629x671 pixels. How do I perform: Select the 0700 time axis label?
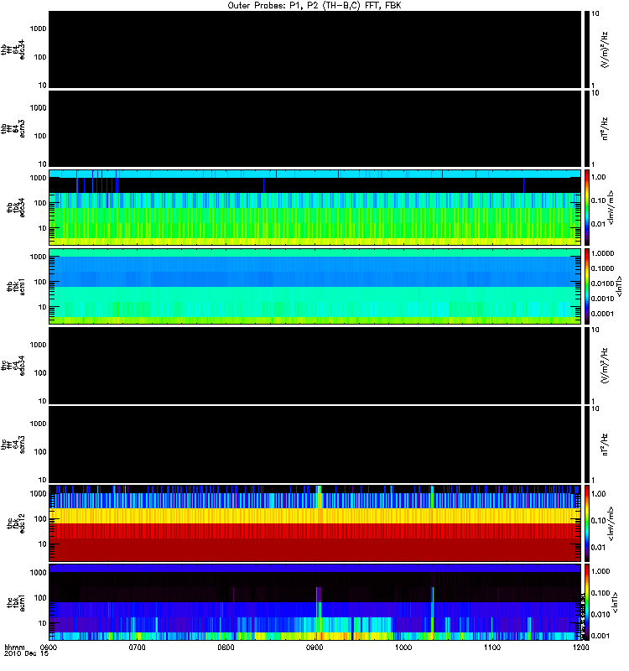[138, 648]
